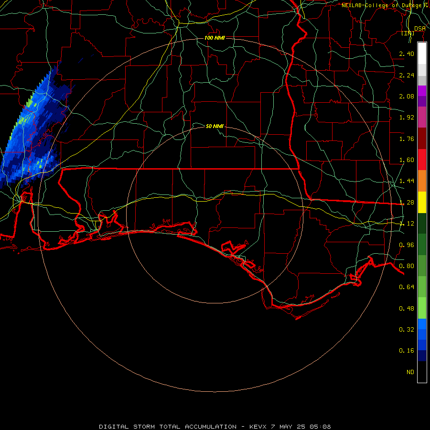Pick the lime green swatch beside 0.48
This screenshot has height=430, width=430.
[x=422, y=308]
